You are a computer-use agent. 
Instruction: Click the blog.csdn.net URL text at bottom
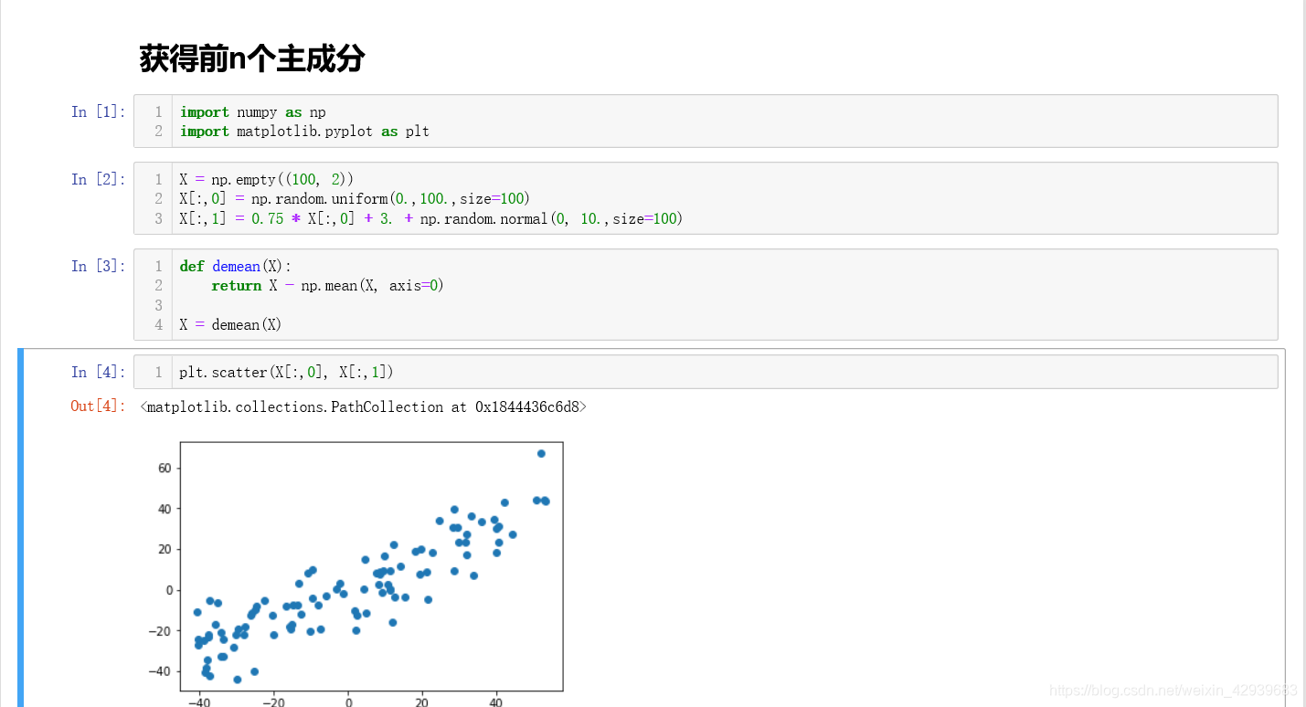click(x=1173, y=691)
